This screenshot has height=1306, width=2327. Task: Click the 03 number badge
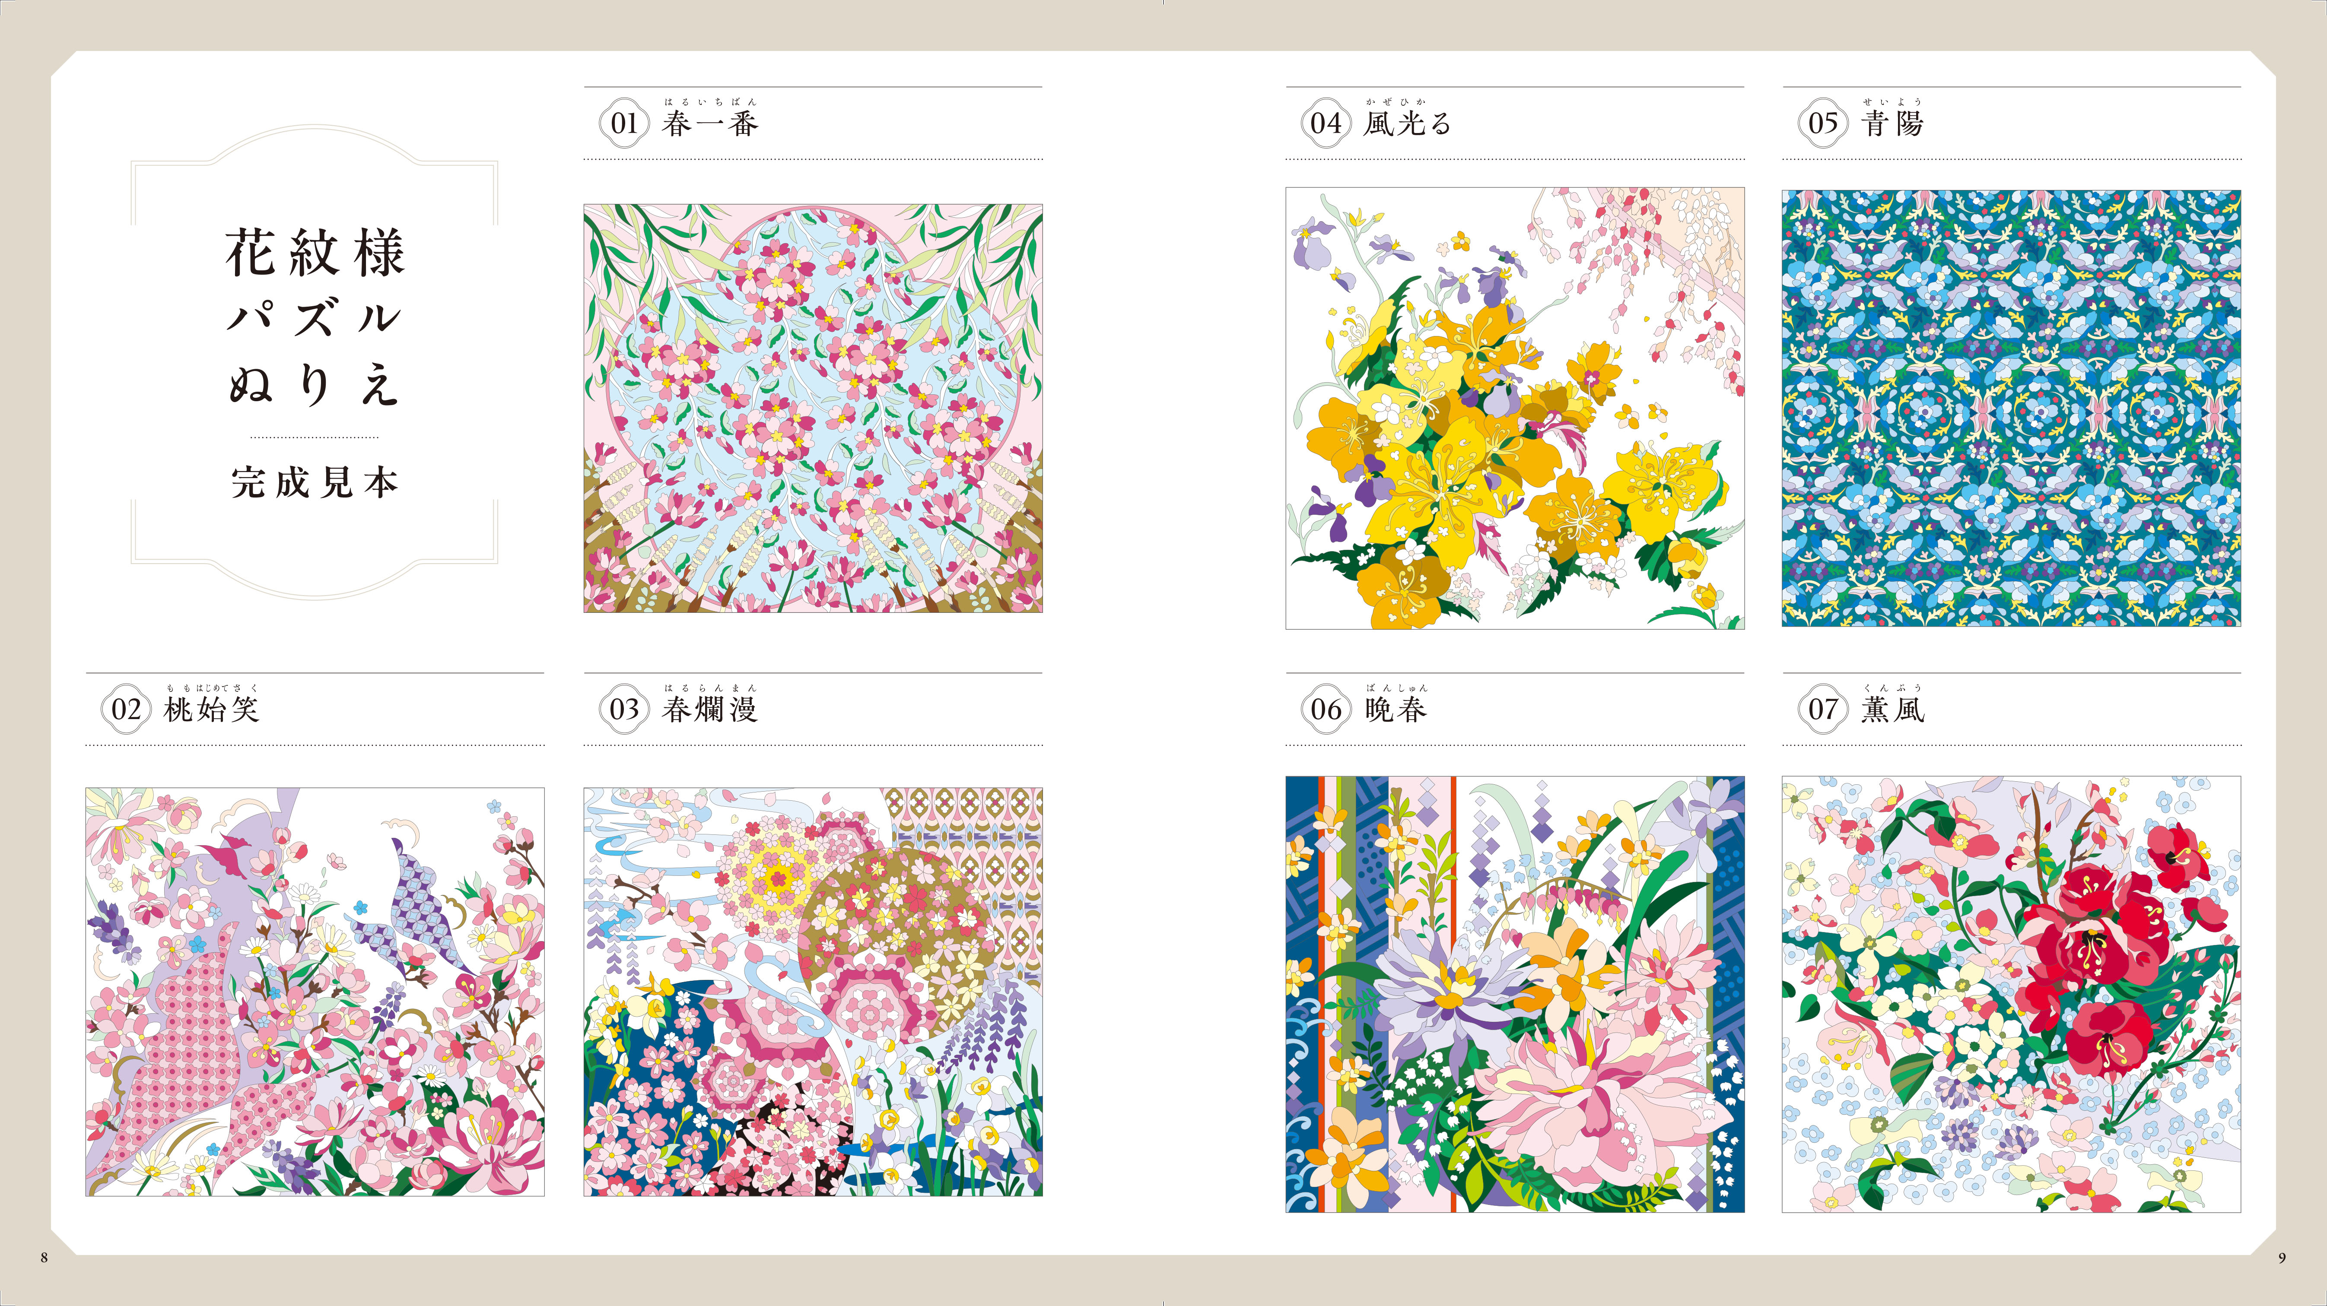[x=624, y=709]
